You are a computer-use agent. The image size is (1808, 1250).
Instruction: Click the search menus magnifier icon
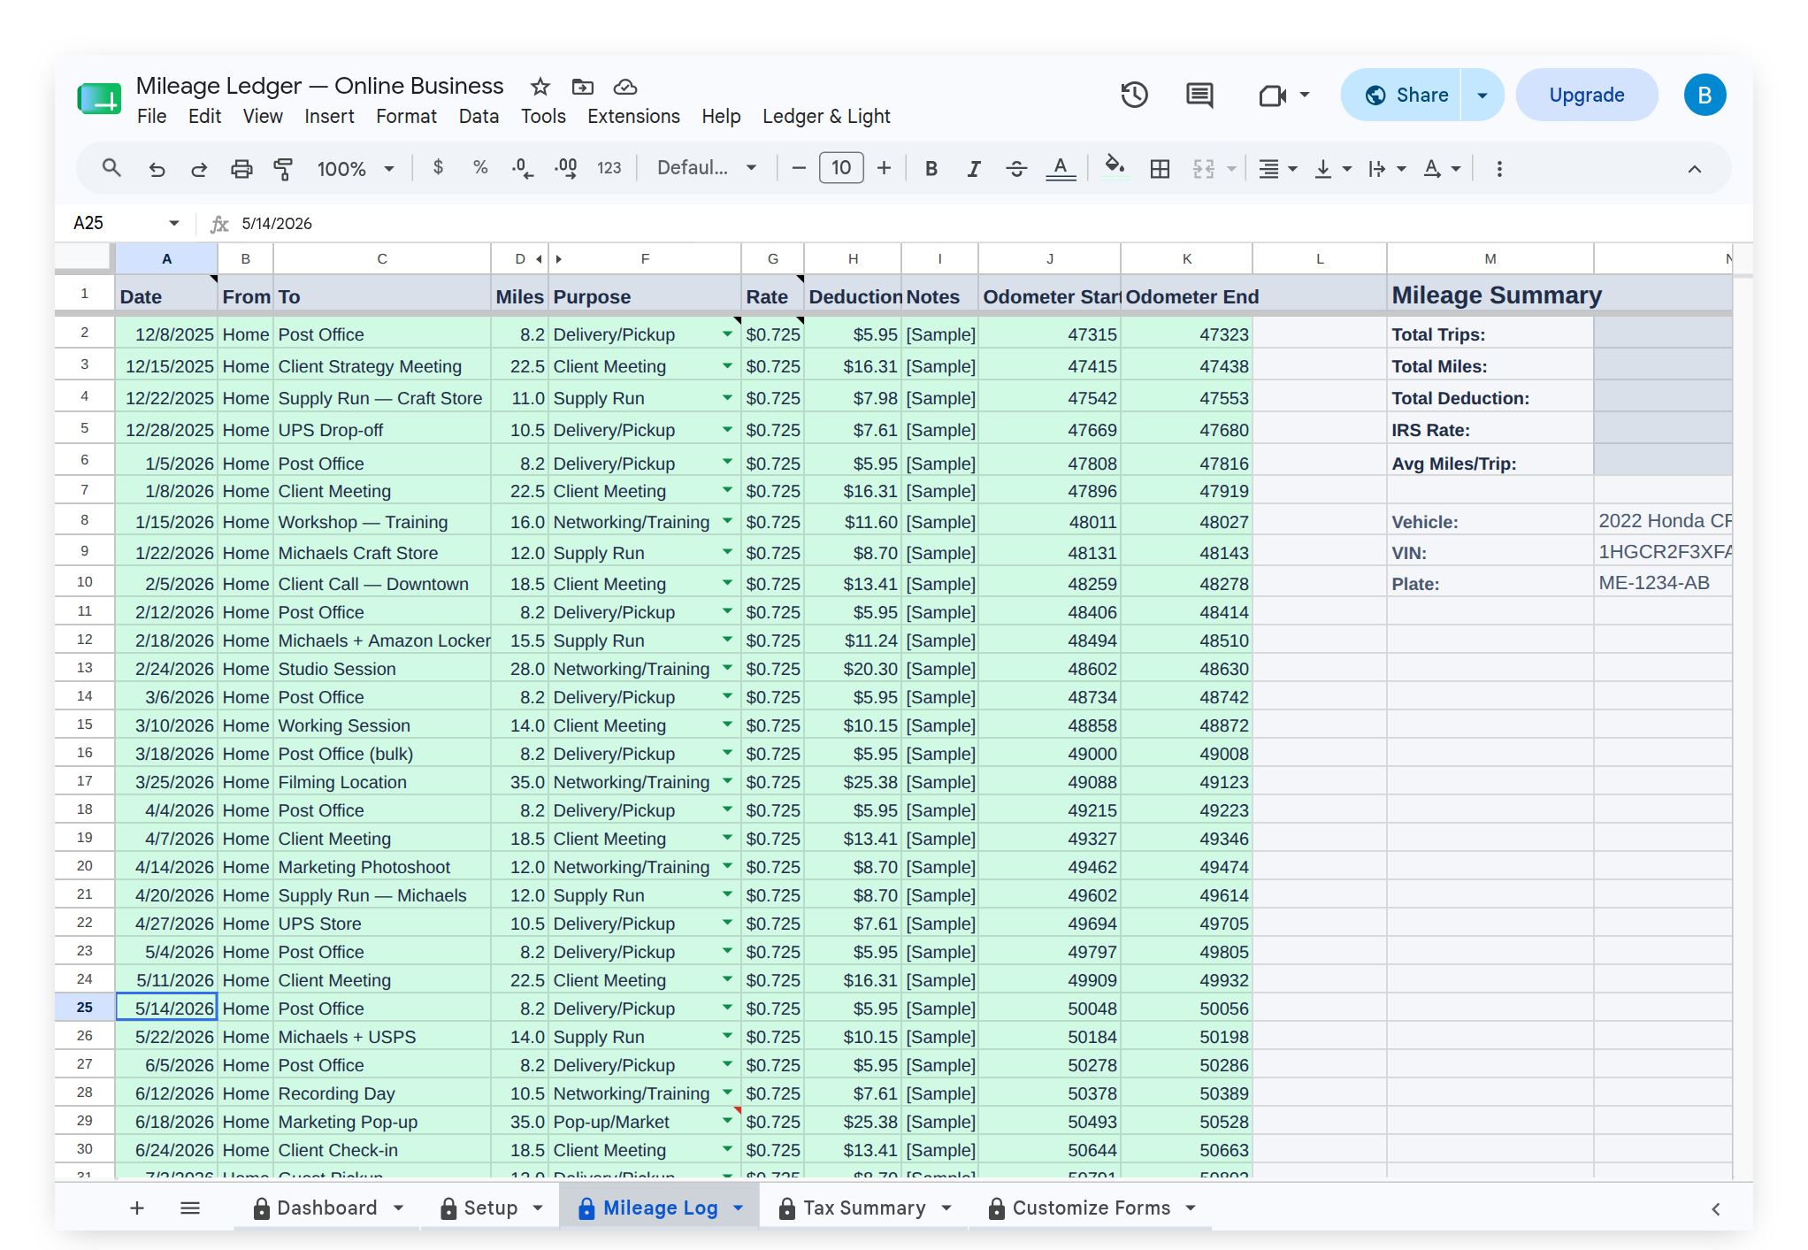point(111,168)
